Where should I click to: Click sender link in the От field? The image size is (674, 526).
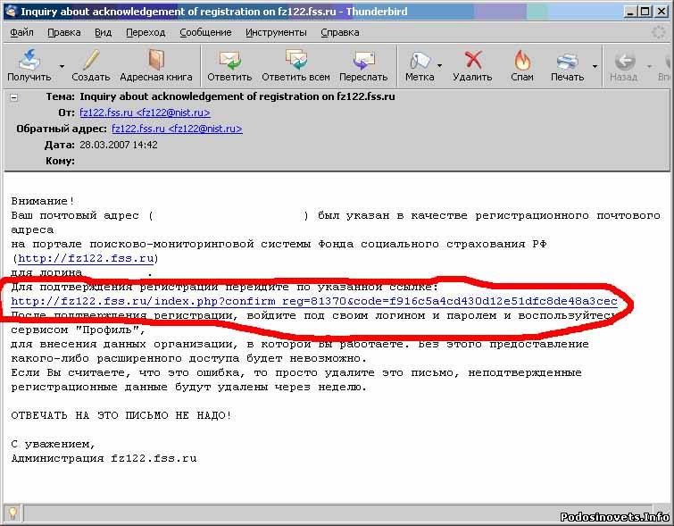tap(145, 113)
